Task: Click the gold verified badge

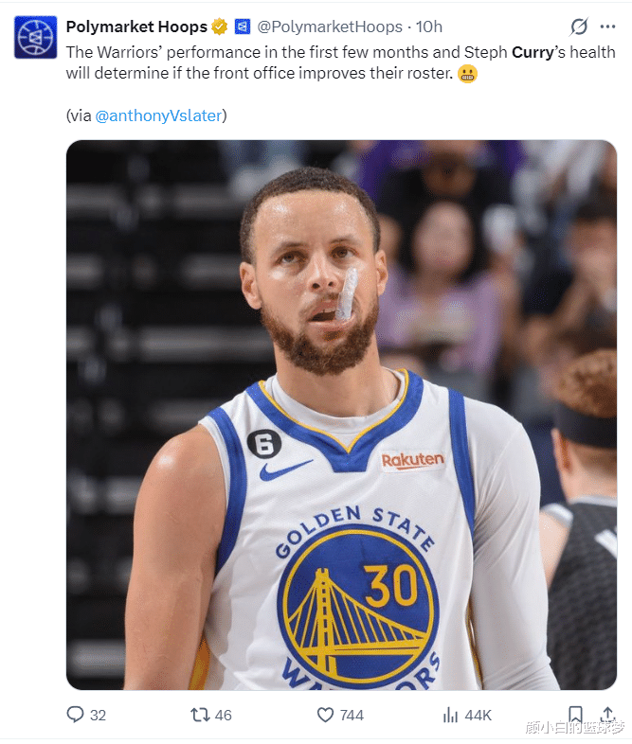Action: click(220, 27)
